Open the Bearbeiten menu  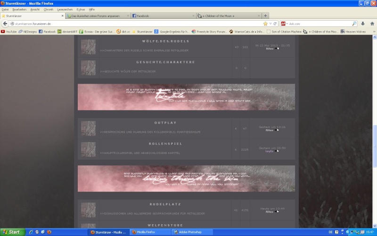[19, 9]
